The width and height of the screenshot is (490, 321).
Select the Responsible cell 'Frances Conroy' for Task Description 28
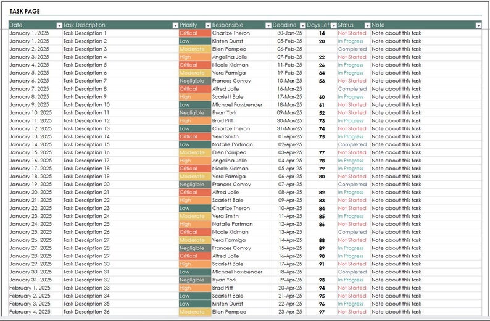pyautogui.click(x=241, y=248)
